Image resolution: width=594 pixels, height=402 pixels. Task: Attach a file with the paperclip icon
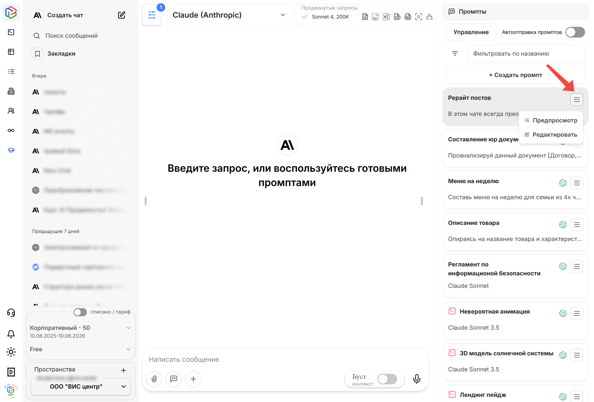coord(154,379)
